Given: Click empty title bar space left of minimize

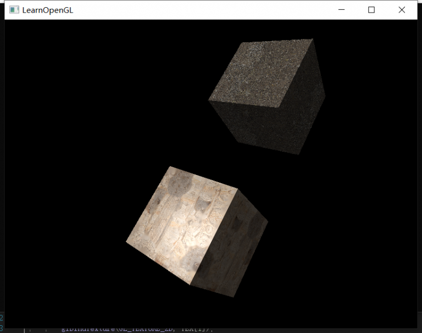Looking at the screenshot, I should click(220, 10).
